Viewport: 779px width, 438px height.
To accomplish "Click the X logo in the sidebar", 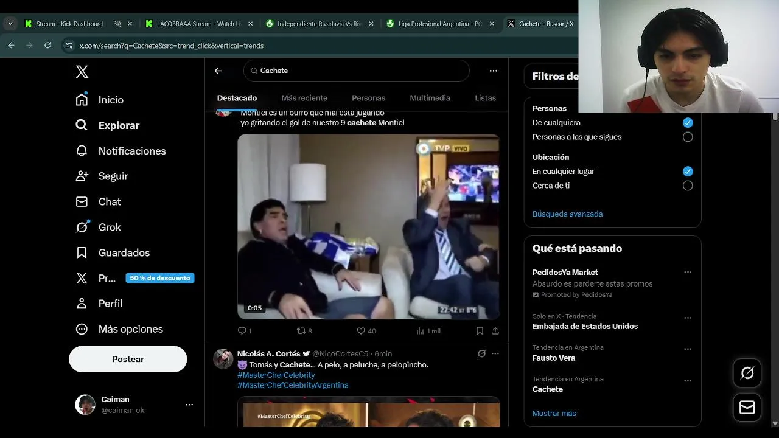I will (82, 72).
